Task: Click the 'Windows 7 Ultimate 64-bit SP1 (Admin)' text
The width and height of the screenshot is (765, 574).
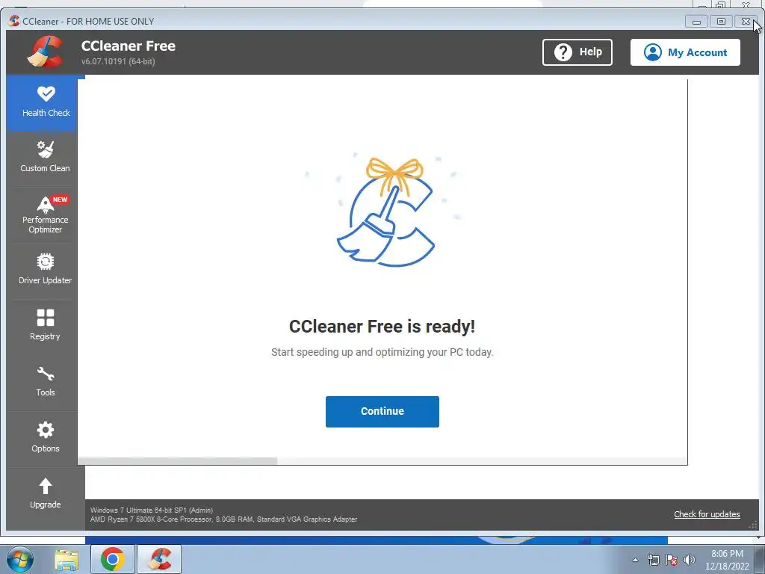Action: pyautogui.click(x=152, y=510)
